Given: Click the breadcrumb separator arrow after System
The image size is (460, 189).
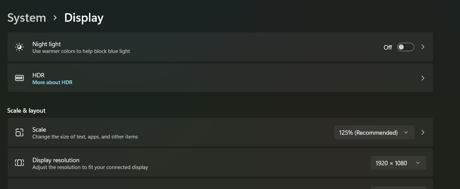Looking at the screenshot, I should 55,18.
